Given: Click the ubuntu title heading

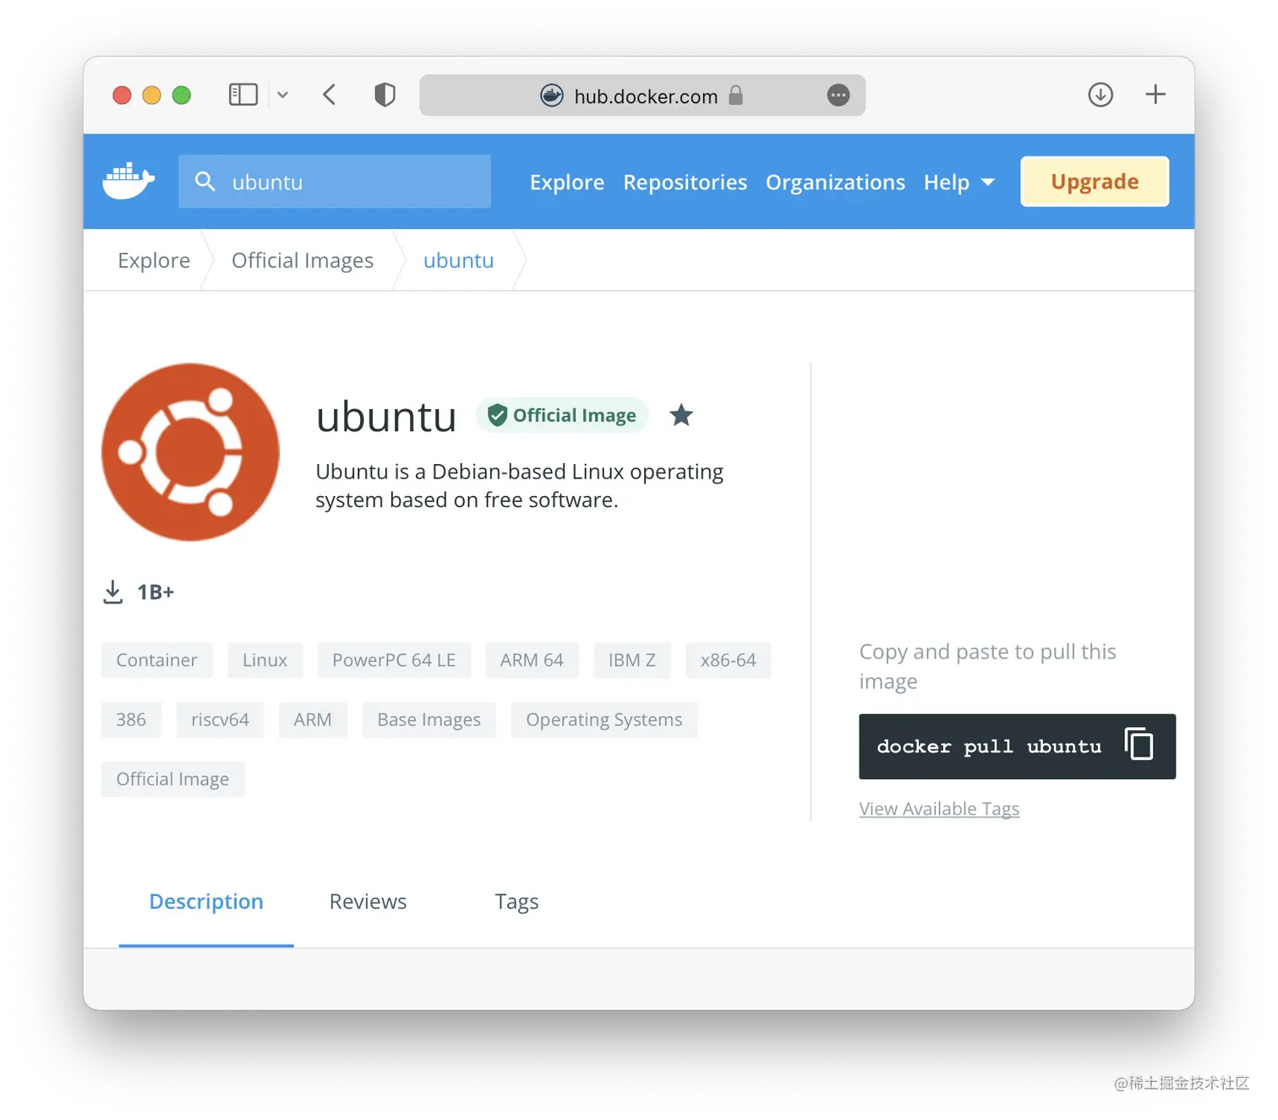Looking at the screenshot, I should pos(386,417).
